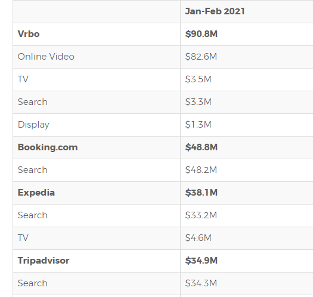Click the $1.3M Display value
The height and width of the screenshot is (297, 313).
coord(198,125)
